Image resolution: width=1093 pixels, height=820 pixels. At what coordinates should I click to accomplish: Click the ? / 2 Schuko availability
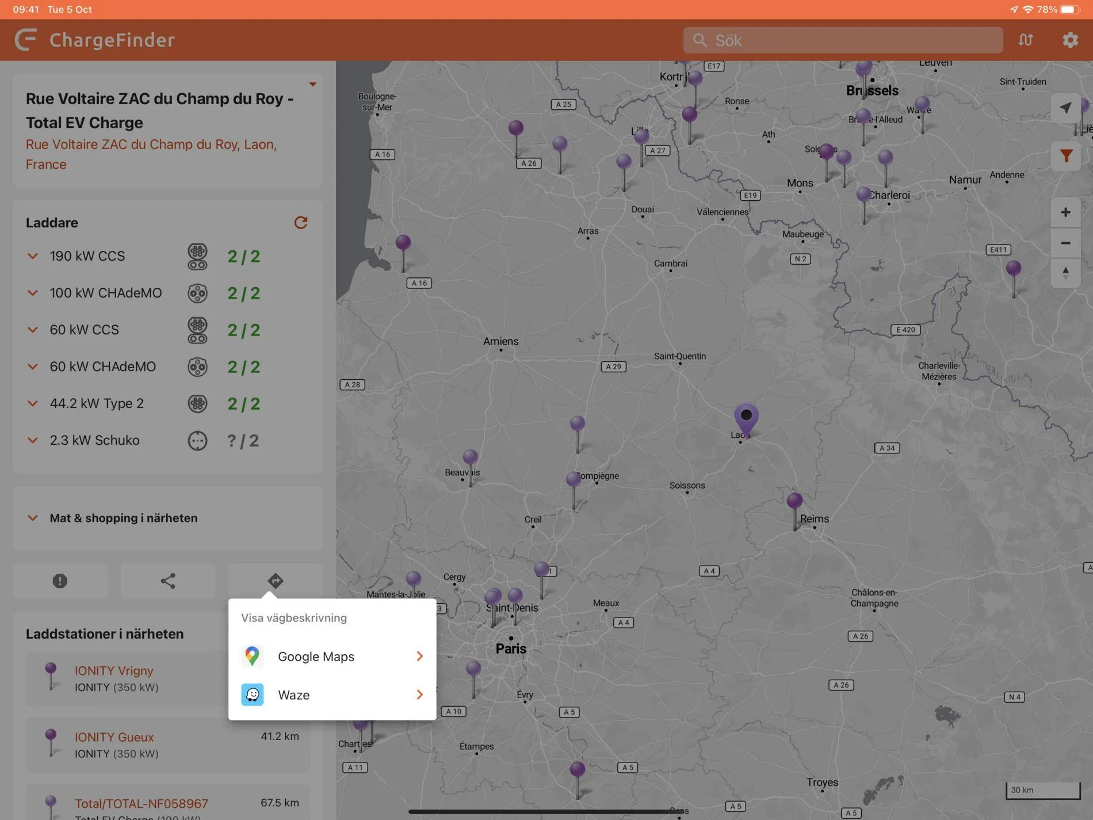pos(243,441)
